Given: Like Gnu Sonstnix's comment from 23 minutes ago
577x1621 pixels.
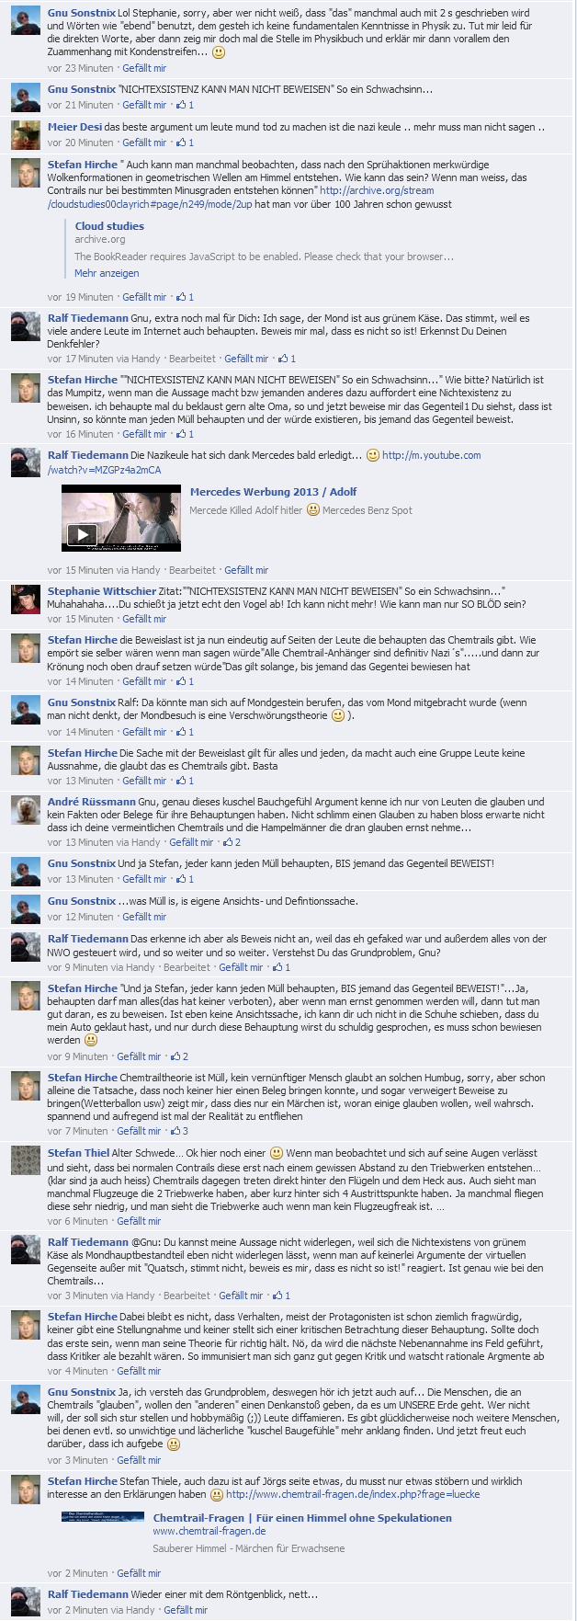Looking at the screenshot, I should [x=144, y=68].
